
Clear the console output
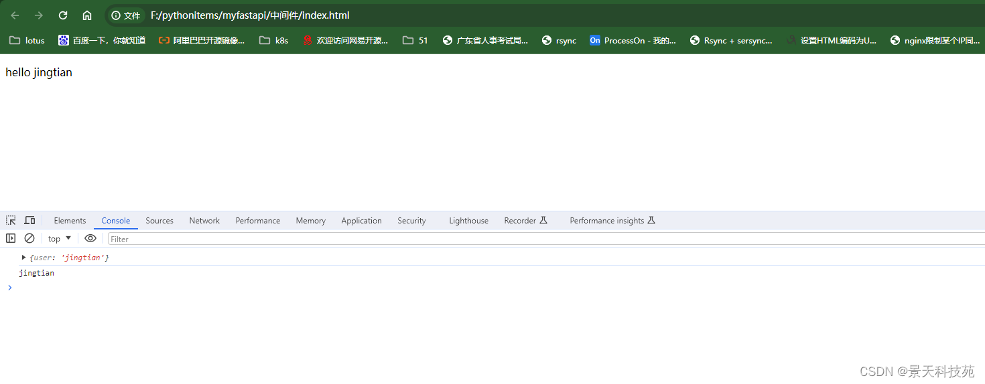[x=29, y=238]
